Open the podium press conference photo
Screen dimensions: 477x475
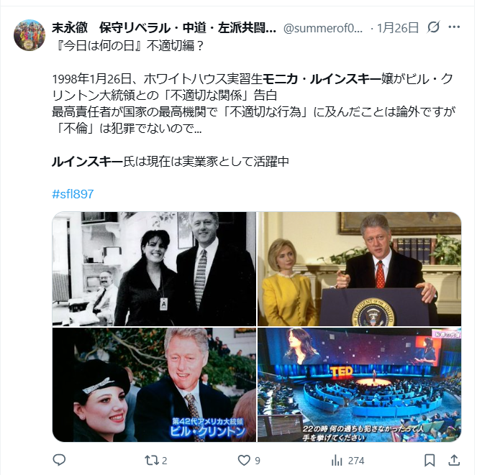point(359,269)
